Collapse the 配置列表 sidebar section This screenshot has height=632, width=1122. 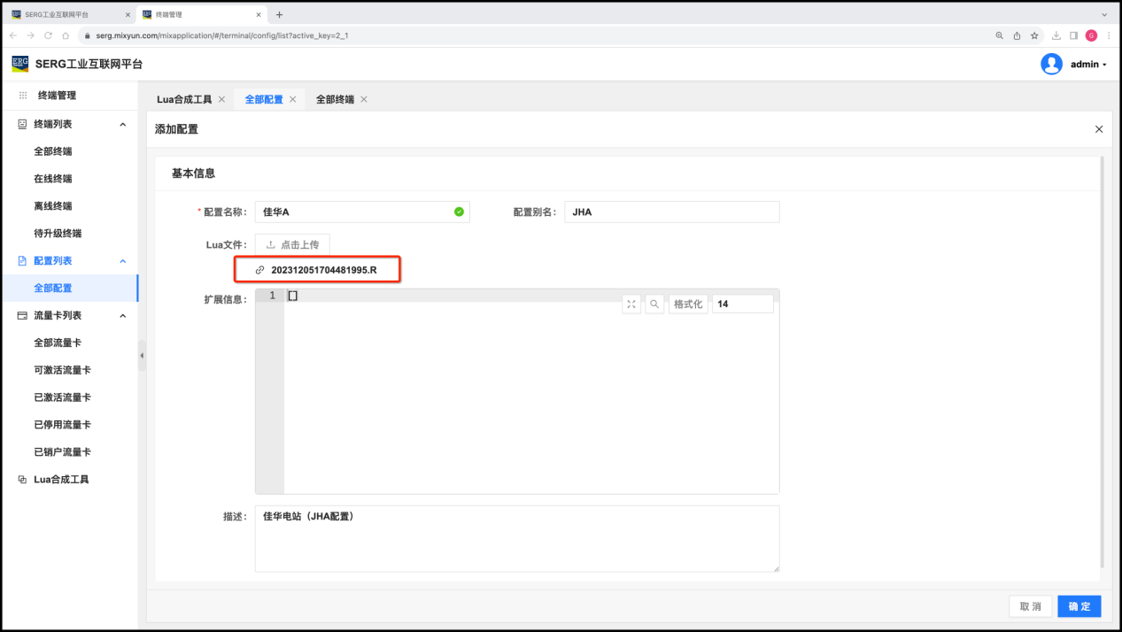coord(122,261)
